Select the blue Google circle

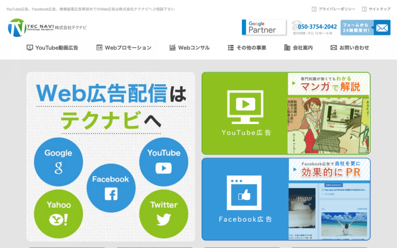58,162
